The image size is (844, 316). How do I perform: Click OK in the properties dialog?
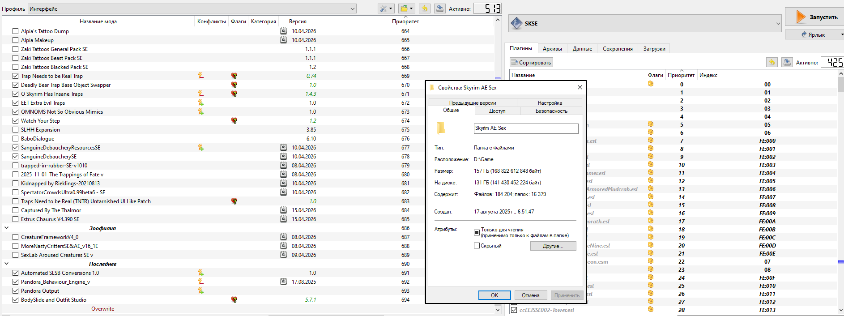pos(494,295)
